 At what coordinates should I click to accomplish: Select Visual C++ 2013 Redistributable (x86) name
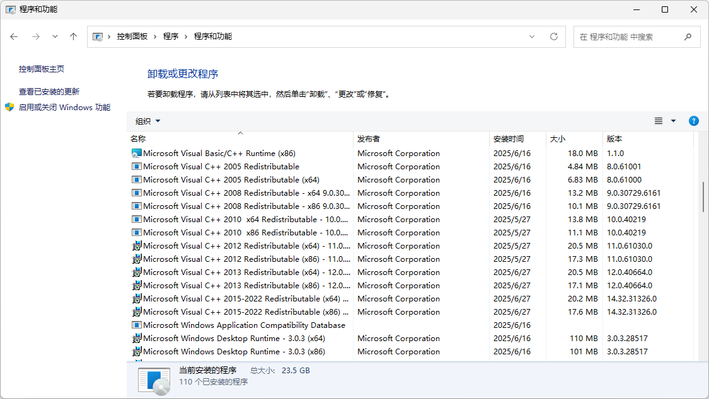coord(246,286)
